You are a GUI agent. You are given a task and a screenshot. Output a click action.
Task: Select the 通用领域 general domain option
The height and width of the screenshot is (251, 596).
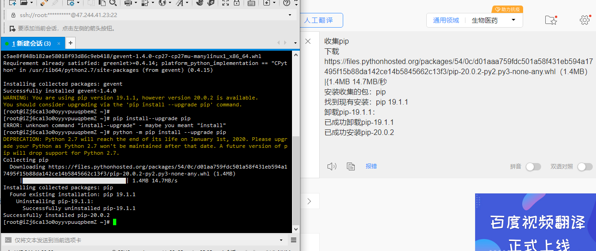[x=446, y=20]
